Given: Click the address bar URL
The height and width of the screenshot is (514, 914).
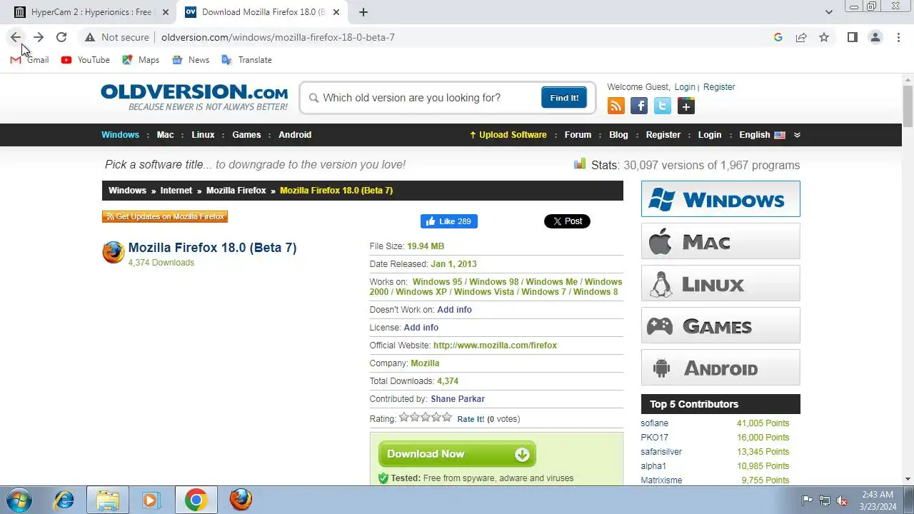Looking at the screenshot, I should (x=278, y=37).
